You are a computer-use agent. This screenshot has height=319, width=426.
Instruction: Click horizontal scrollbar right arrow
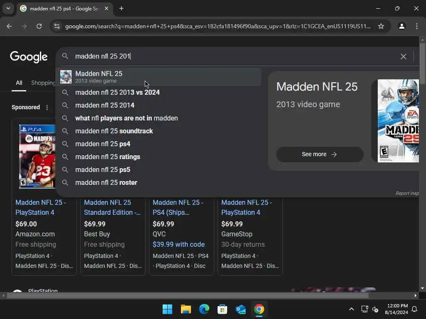coord(416,295)
